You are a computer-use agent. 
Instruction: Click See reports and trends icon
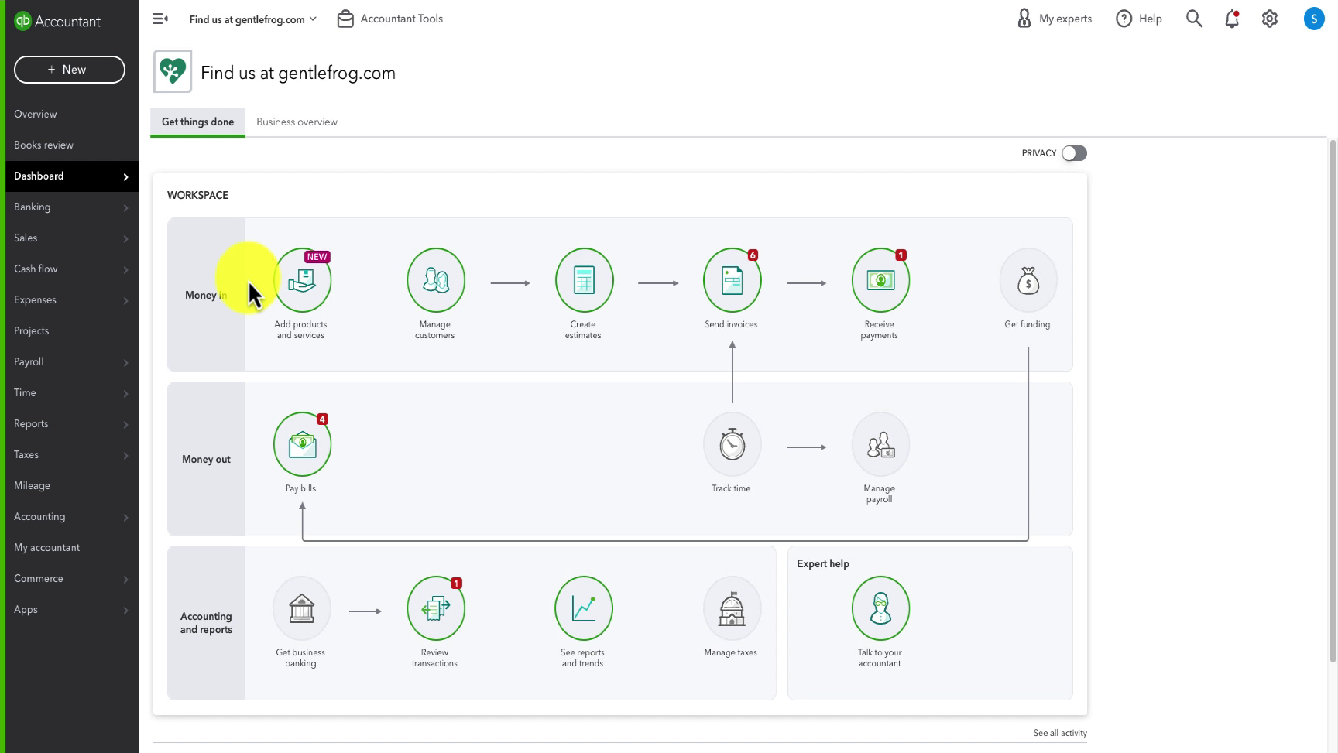[x=584, y=608]
